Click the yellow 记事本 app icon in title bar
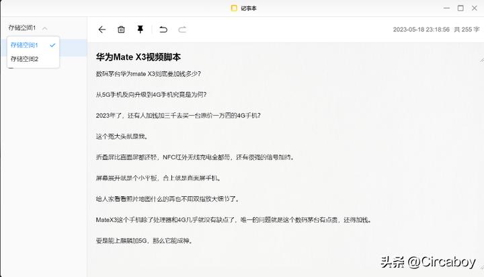The width and height of the screenshot is (484, 277). (235, 8)
